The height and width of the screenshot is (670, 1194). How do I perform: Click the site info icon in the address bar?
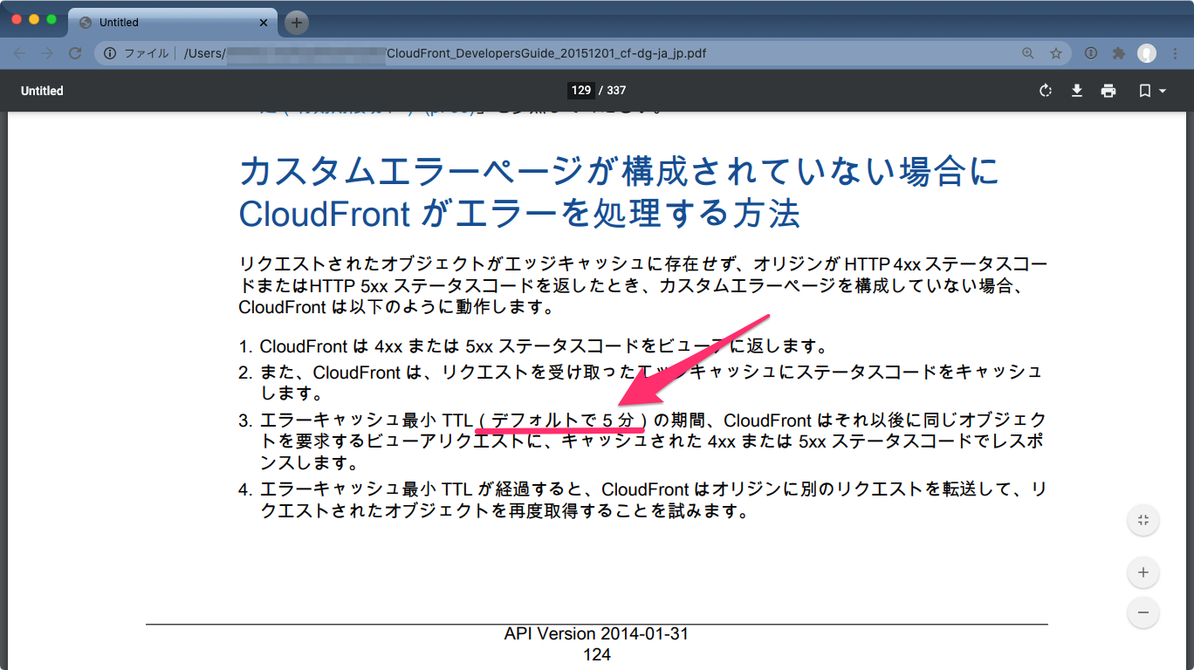110,53
